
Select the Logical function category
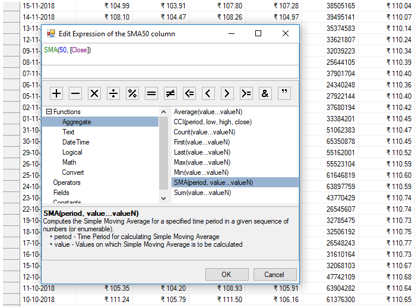click(x=72, y=152)
